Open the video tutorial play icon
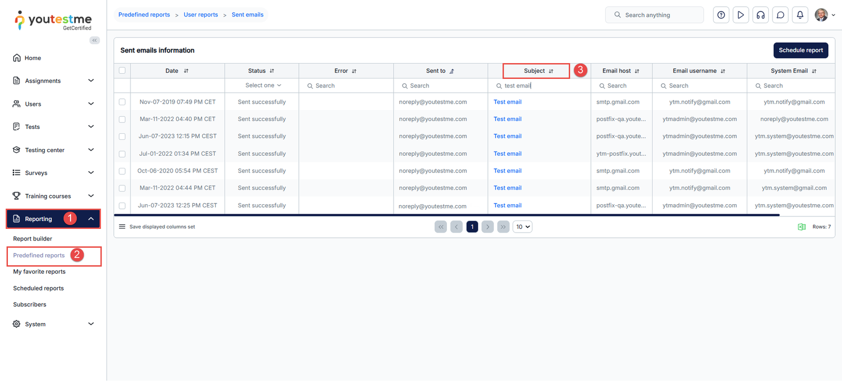This screenshot has width=842, height=381. [740, 15]
